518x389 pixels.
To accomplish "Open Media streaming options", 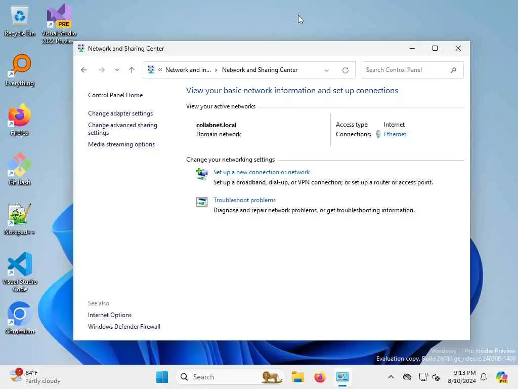I will 121,144.
